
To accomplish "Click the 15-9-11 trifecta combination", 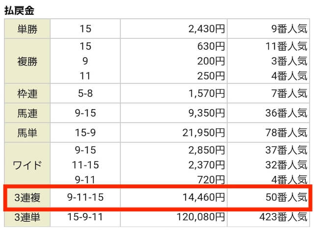I will (85, 217).
